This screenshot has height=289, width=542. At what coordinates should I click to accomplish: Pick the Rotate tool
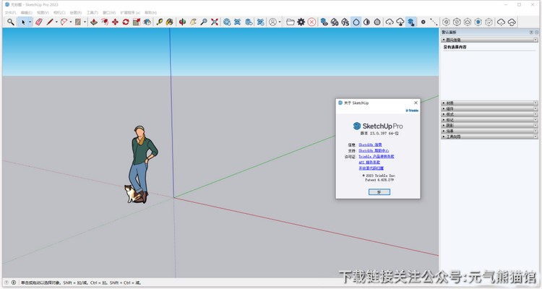(126, 22)
